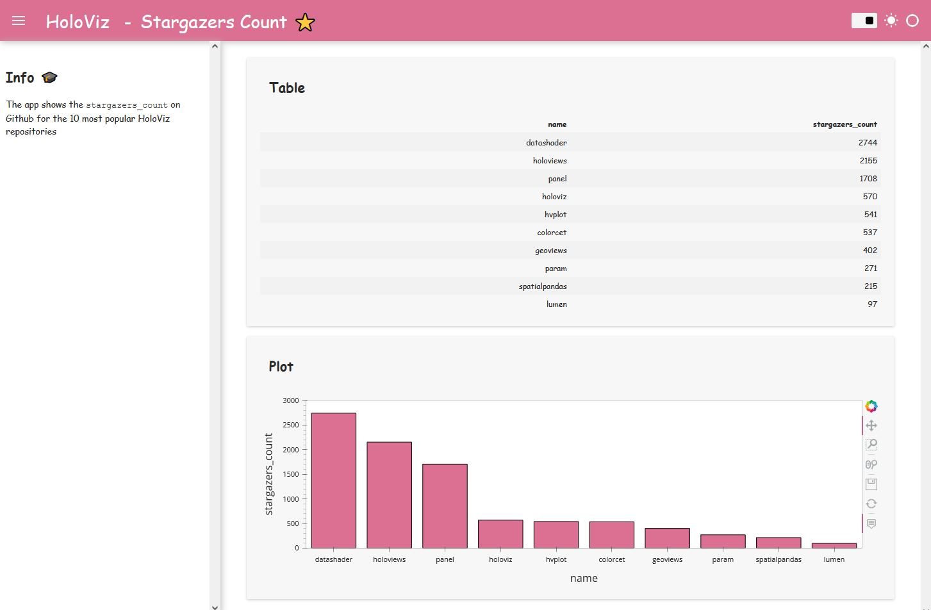
Task: Select the datashader table row name
Action: [546, 142]
